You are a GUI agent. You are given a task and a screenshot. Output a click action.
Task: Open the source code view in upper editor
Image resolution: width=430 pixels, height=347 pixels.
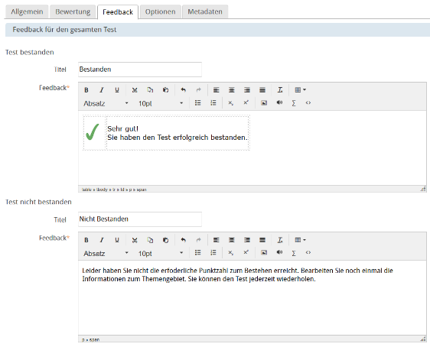point(308,103)
